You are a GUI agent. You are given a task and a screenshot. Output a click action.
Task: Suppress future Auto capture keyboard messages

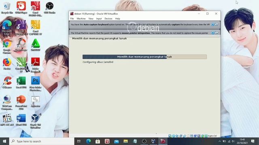217,24
